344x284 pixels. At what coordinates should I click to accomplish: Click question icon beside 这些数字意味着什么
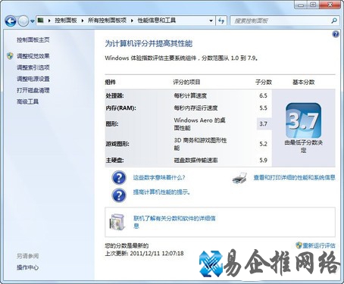pyautogui.click(x=119, y=177)
